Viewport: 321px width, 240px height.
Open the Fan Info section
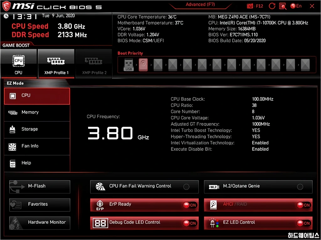click(37, 146)
